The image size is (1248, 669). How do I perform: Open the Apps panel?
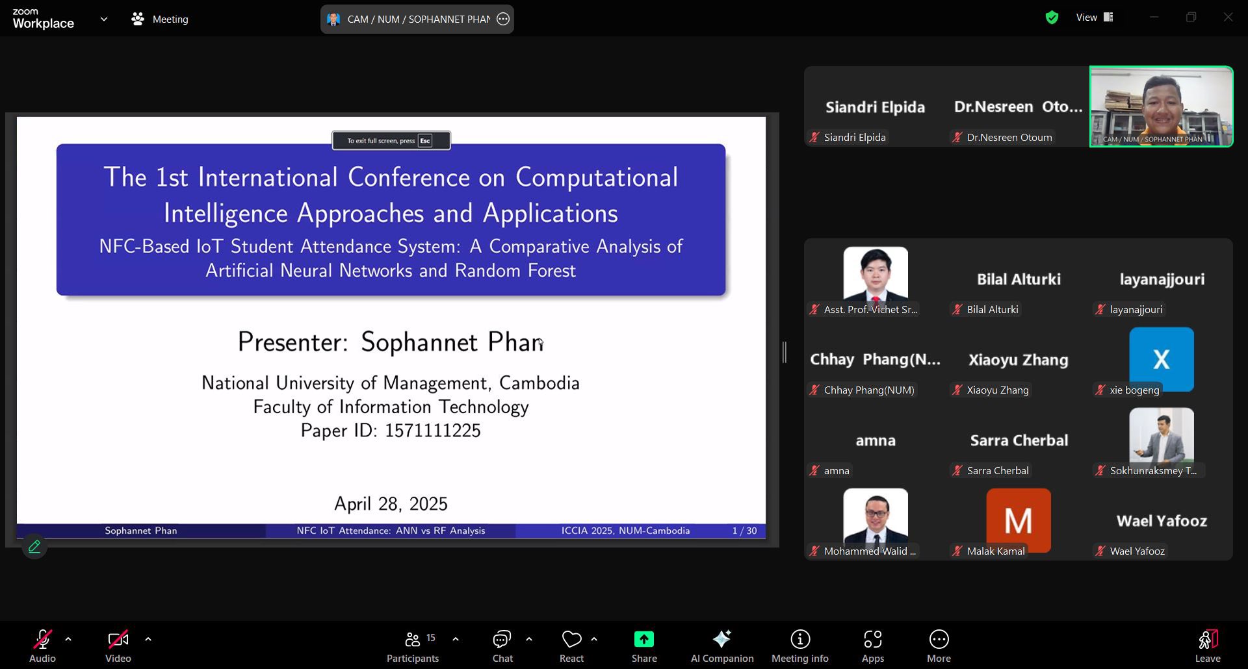(873, 646)
